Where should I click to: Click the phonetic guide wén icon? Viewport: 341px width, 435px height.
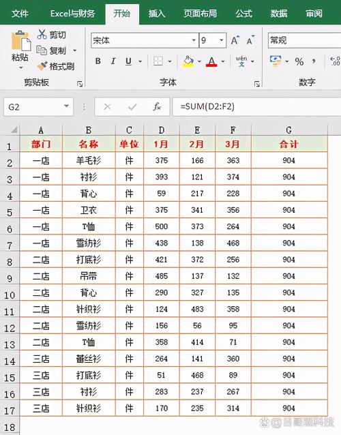[x=241, y=61]
